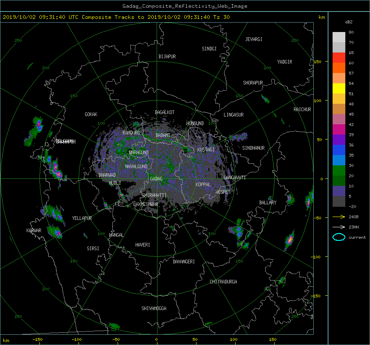Viewport: 370px width, 345px height.
Task: Click the purple swatch between 39 and 36
Action: (339, 139)
